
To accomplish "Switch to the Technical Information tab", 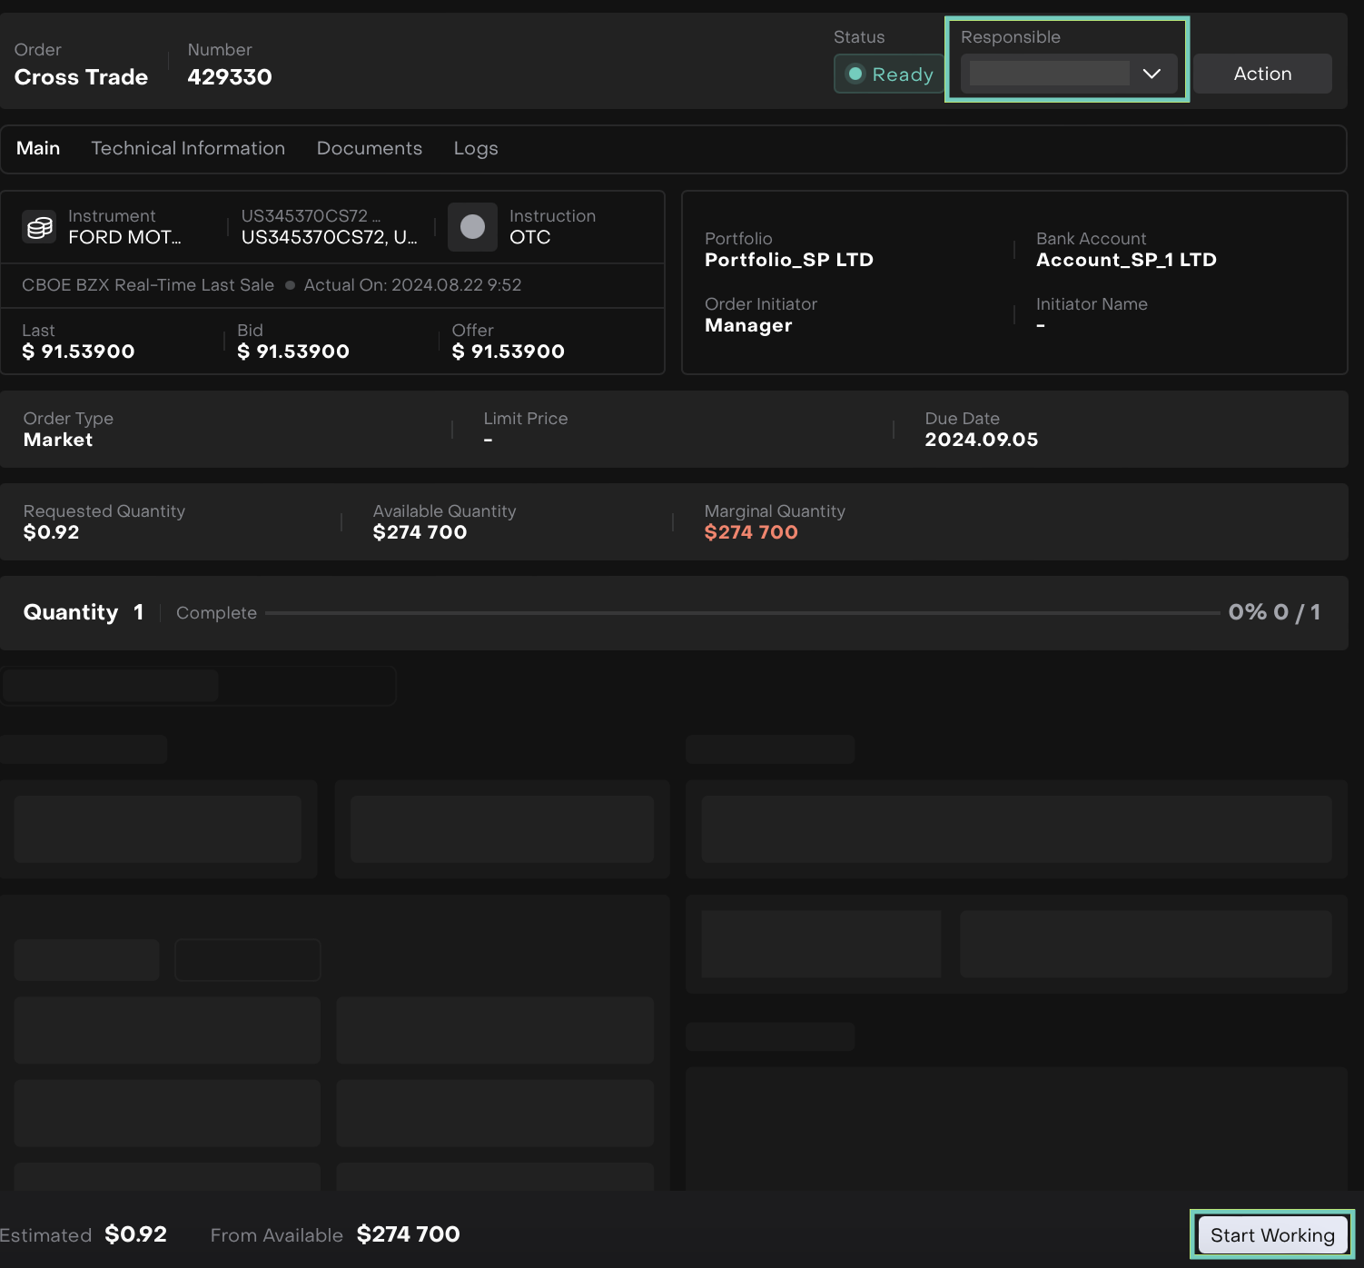I will 188,148.
